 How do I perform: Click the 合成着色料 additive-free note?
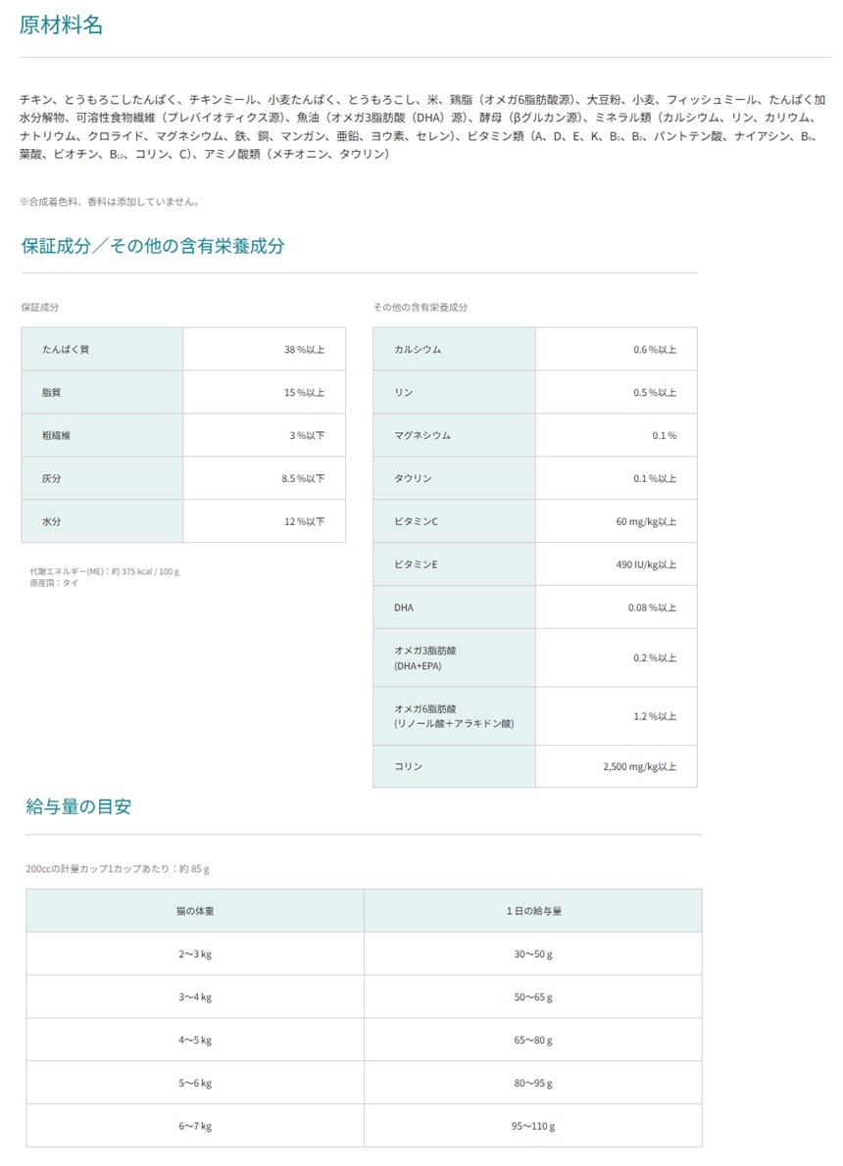(110, 203)
